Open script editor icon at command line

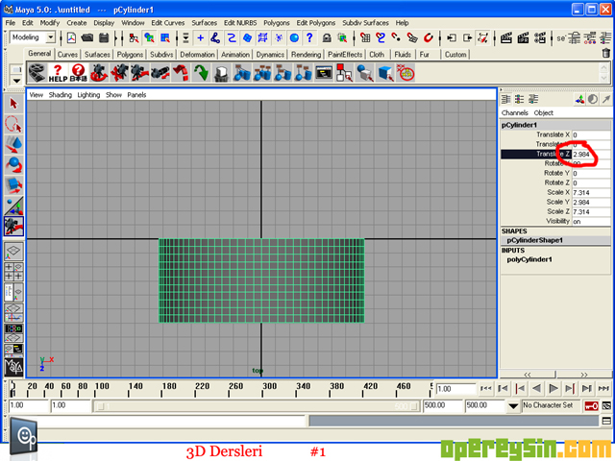point(606,421)
